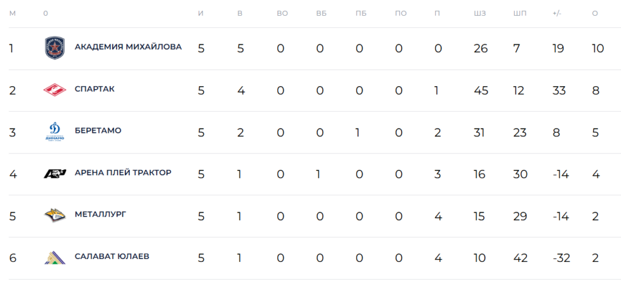621x282 pixels.
Task: Sort by the В wins column header
Action: pyautogui.click(x=240, y=13)
